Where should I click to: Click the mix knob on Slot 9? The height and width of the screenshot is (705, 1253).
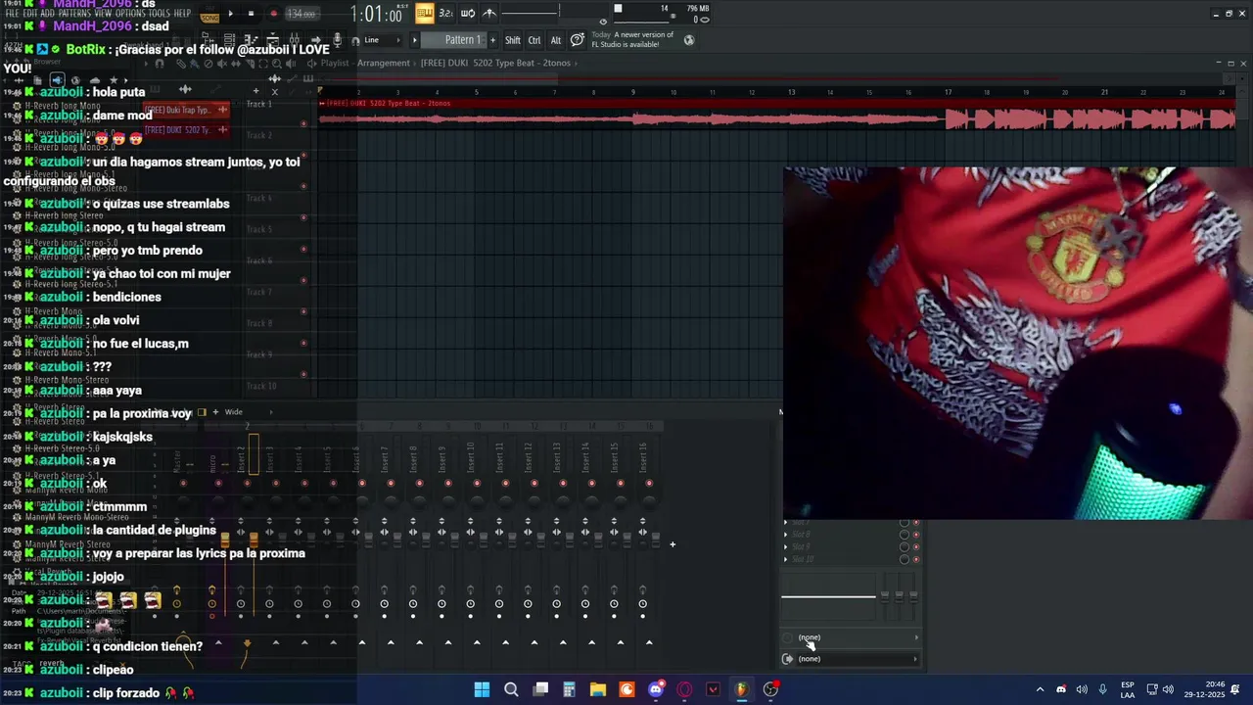905,546
